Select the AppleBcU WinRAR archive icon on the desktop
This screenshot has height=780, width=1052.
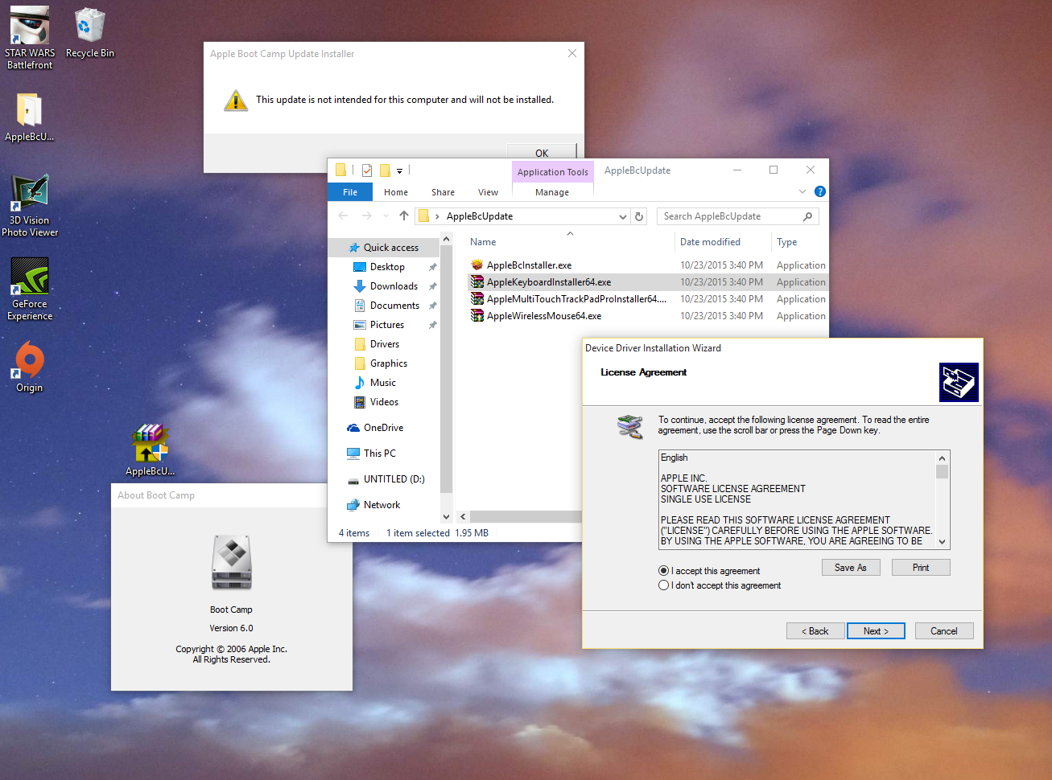tap(150, 450)
